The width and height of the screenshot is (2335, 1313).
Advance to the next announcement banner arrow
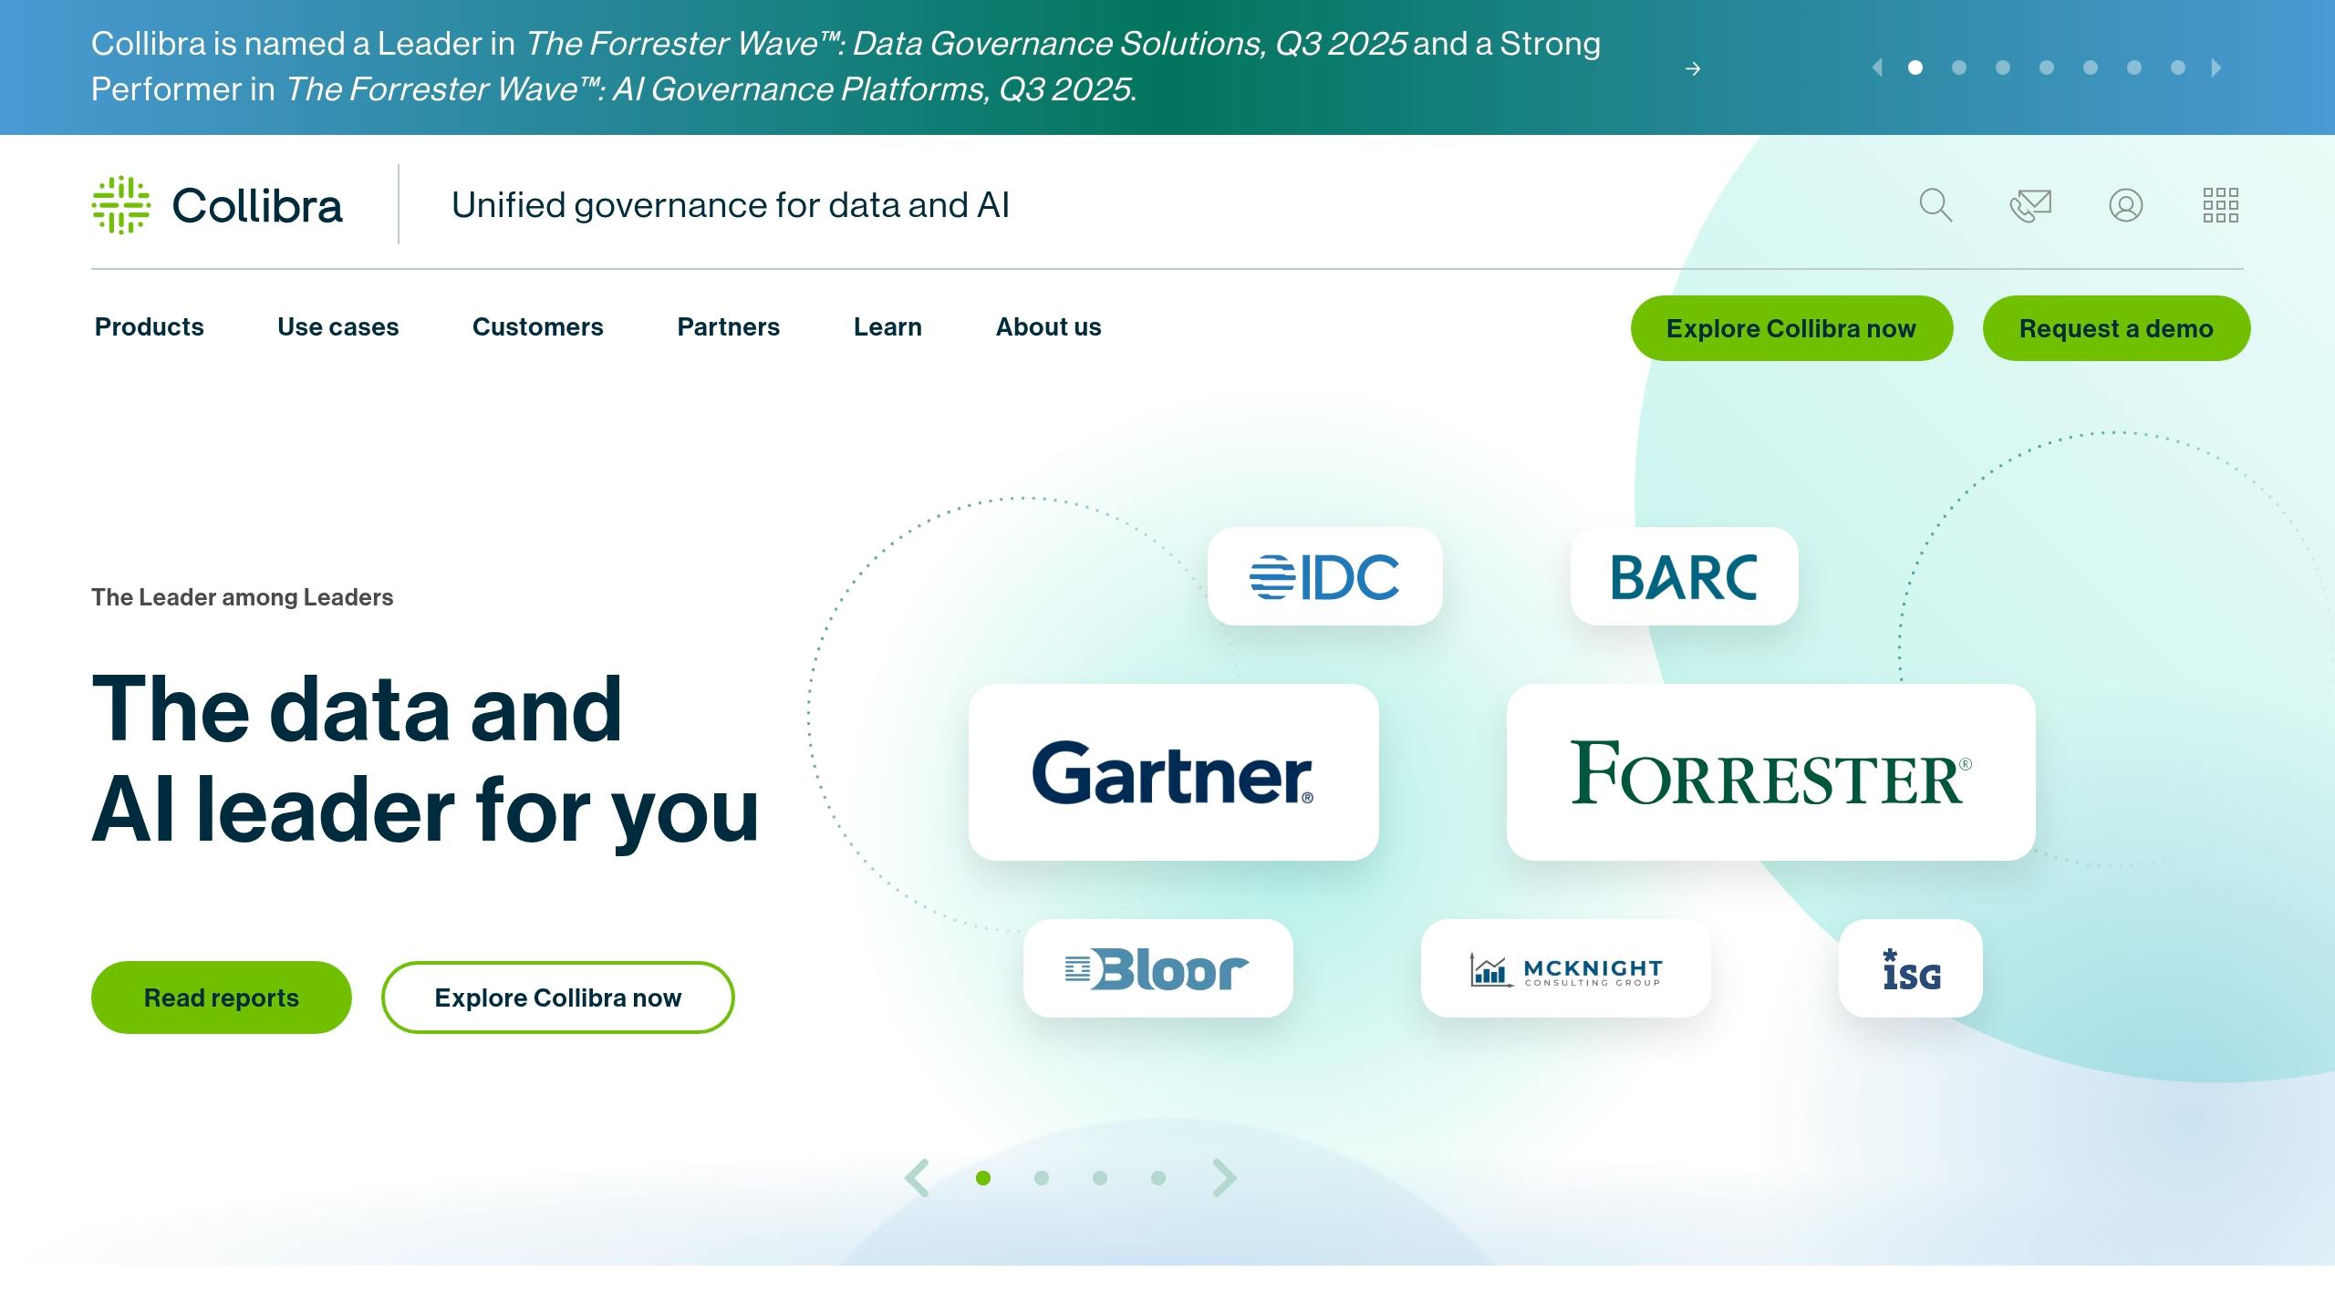coord(2216,67)
